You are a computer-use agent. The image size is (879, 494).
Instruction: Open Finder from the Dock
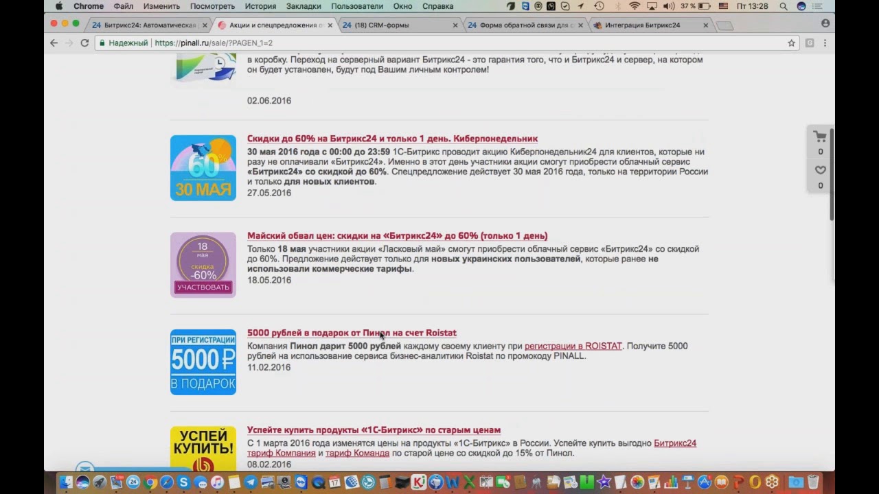(66, 482)
